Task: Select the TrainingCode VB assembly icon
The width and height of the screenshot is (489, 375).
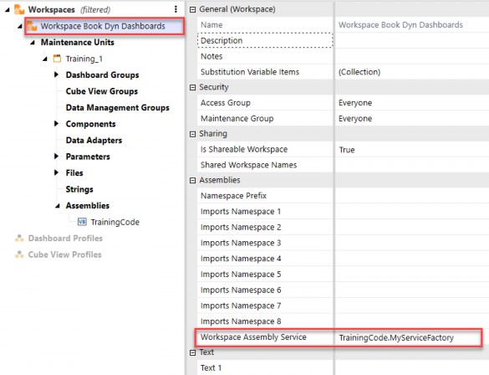Action: coord(82,222)
